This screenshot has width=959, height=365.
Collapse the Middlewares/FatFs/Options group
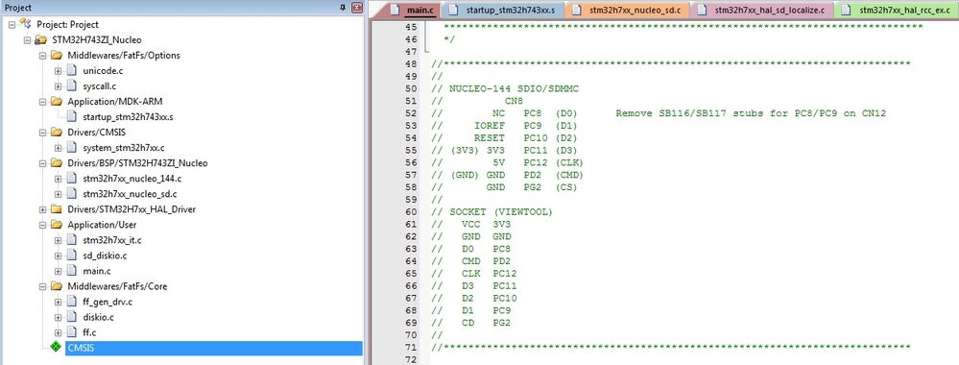click(42, 55)
